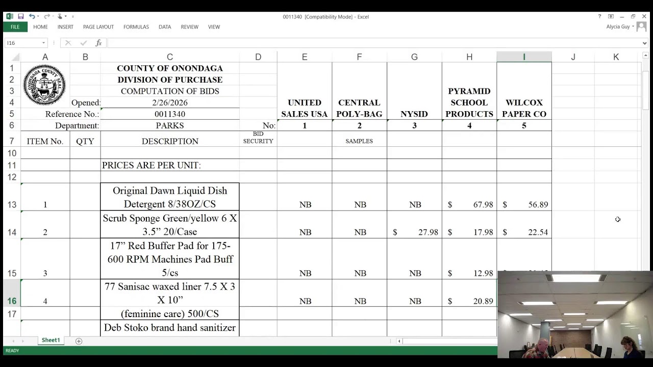Undo the last action
The image size is (653, 367).
tap(32, 16)
